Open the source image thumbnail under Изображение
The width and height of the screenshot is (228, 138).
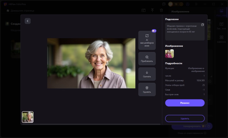tap(169, 54)
